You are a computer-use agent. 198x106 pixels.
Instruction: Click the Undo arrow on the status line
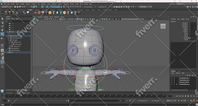22,7
